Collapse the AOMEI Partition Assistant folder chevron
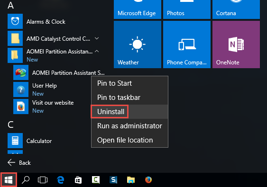The width and height of the screenshot is (267, 187). point(97,51)
